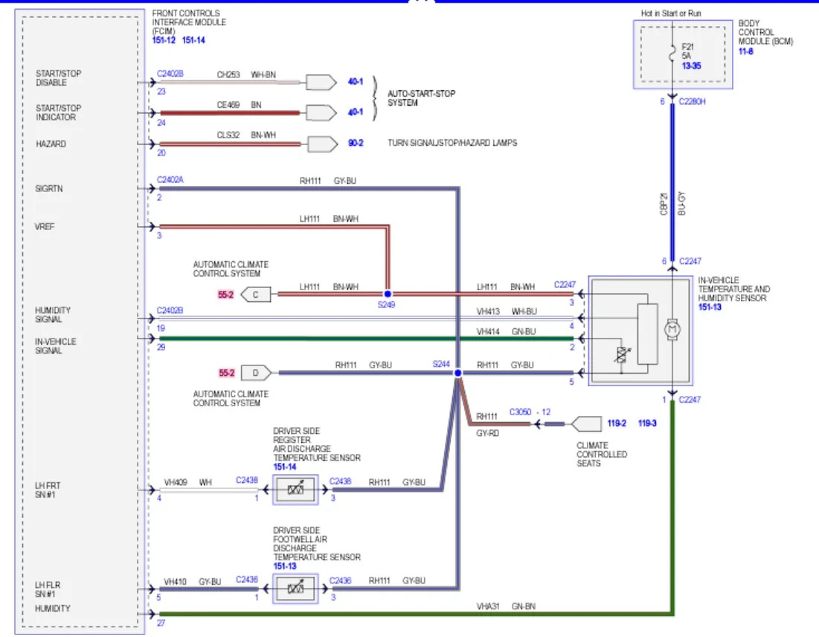Select the Hot in Start or Run label
This screenshot has height=637, width=819.
click(x=671, y=13)
